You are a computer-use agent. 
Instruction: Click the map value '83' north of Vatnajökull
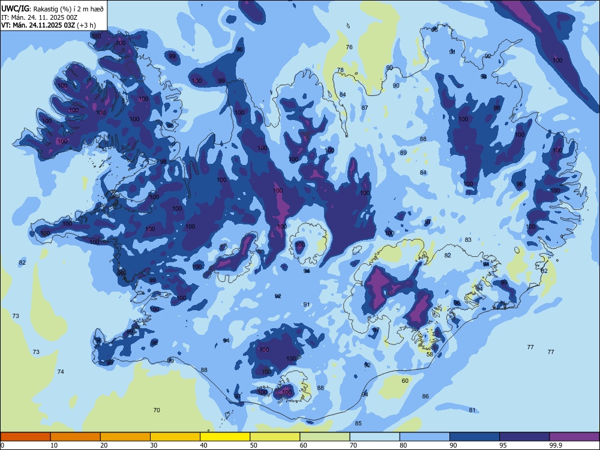468,240
